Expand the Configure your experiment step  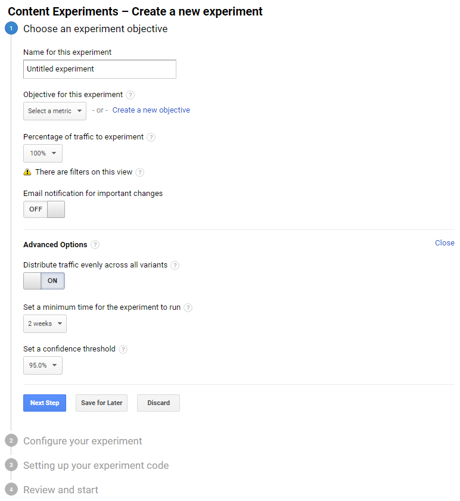tap(82, 441)
